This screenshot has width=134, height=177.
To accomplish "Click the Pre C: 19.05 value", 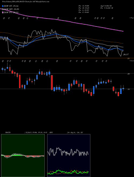I will coord(84,12).
